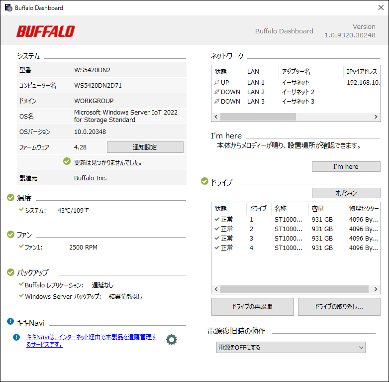The image size is (389, 382).
Task: Open the power recovery behavior dropdown
Action: pyautogui.click(x=291, y=347)
